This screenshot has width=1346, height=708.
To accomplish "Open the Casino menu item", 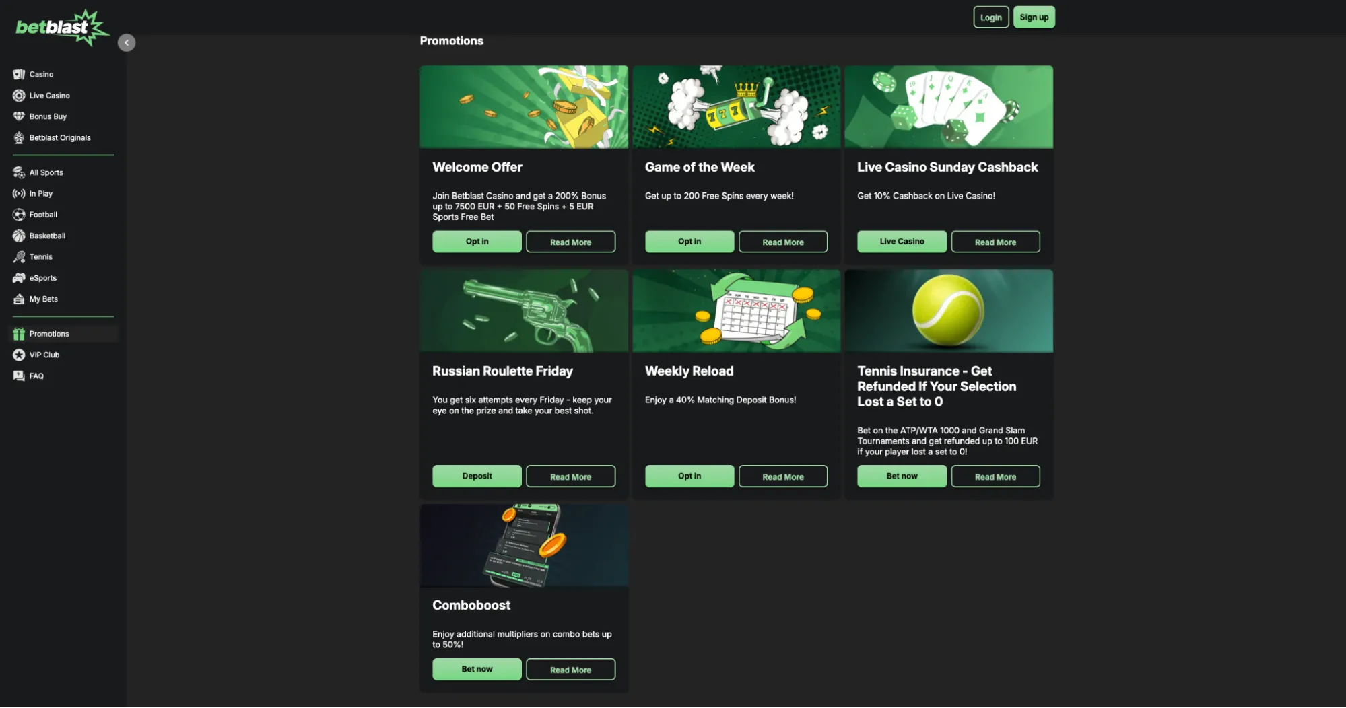I will 41,74.
